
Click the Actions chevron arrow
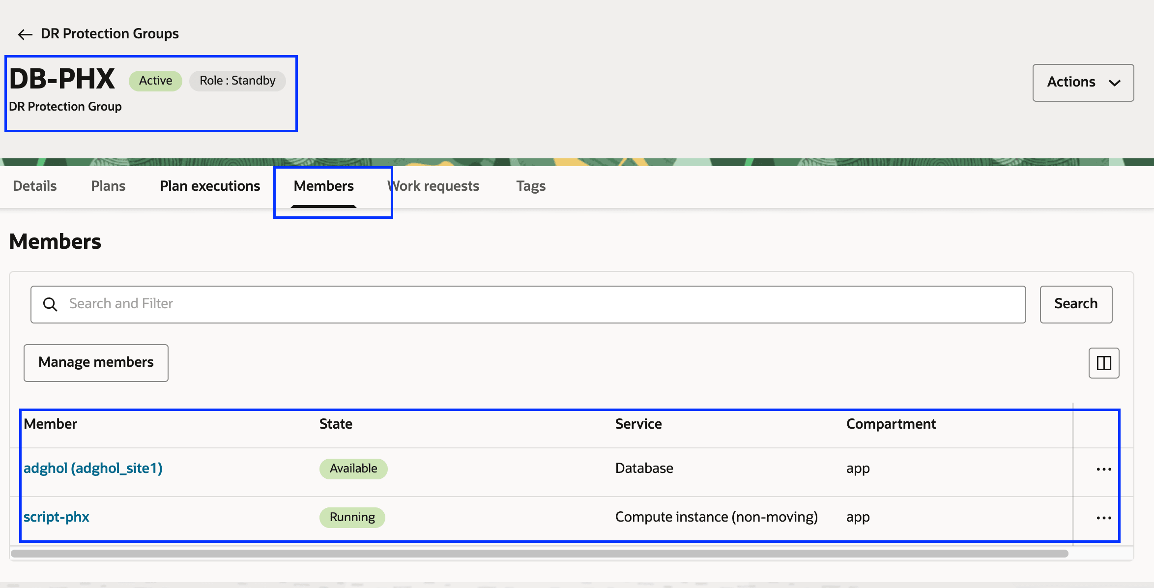click(x=1114, y=83)
